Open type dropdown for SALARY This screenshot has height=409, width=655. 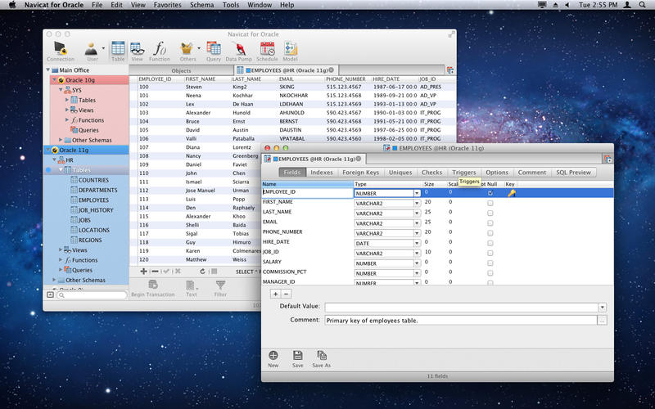tap(417, 263)
